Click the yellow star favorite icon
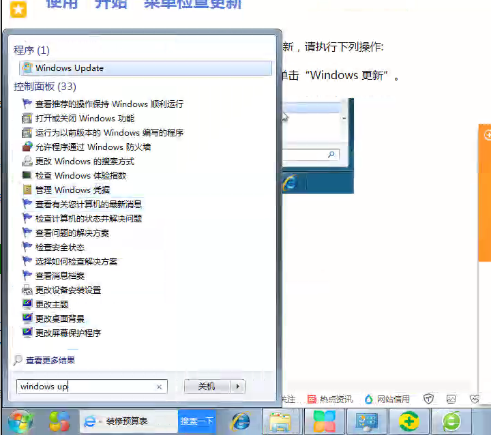This screenshot has height=435, width=491. point(18,10)
